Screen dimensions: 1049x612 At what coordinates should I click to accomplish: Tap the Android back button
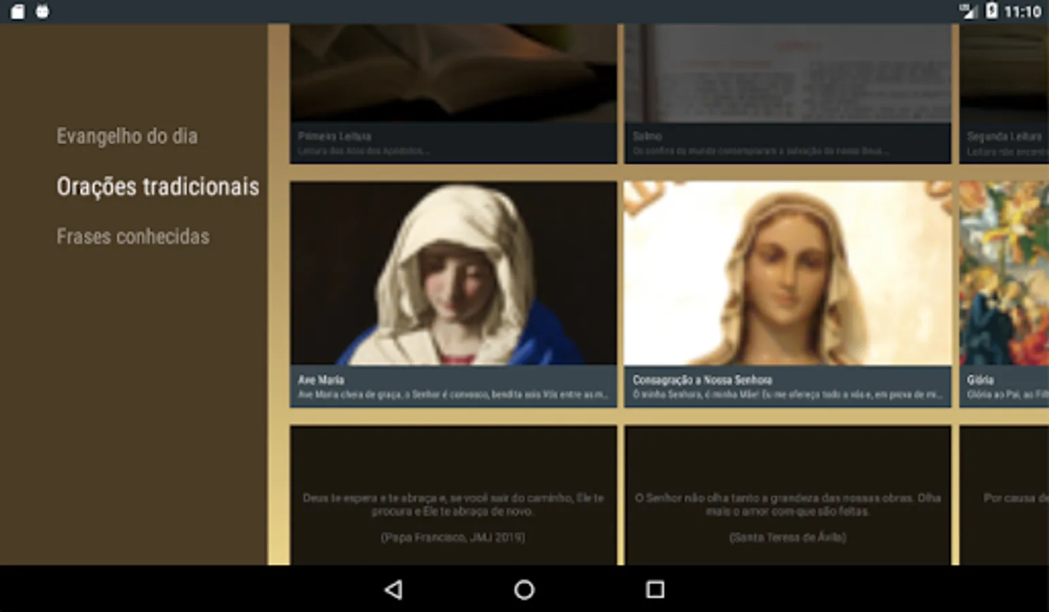[393, 589]
